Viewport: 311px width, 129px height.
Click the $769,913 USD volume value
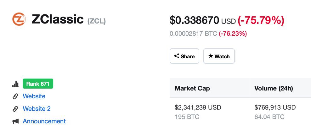click(x=275, y=108)
